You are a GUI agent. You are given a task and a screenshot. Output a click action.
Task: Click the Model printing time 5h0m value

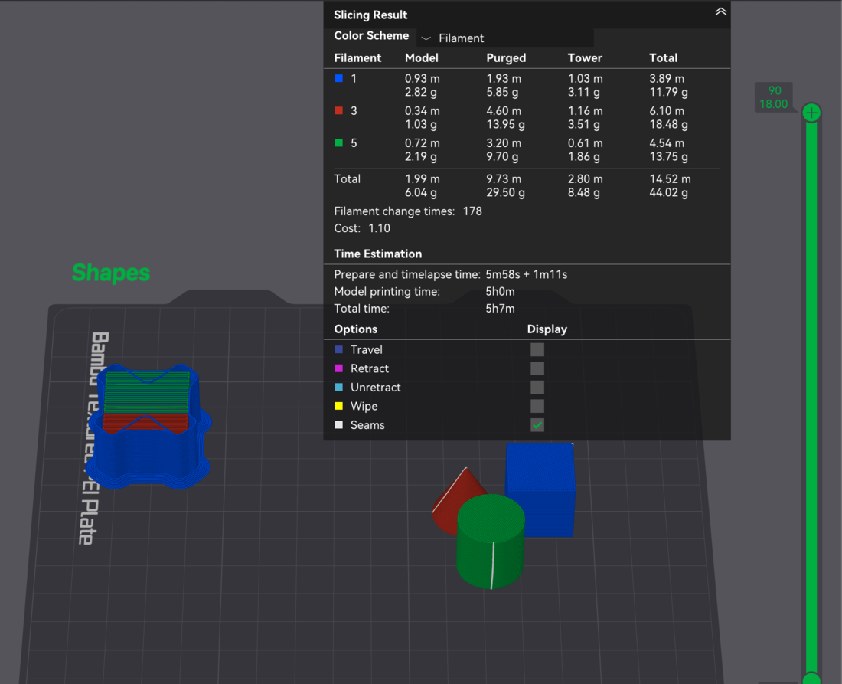(500, 291)
